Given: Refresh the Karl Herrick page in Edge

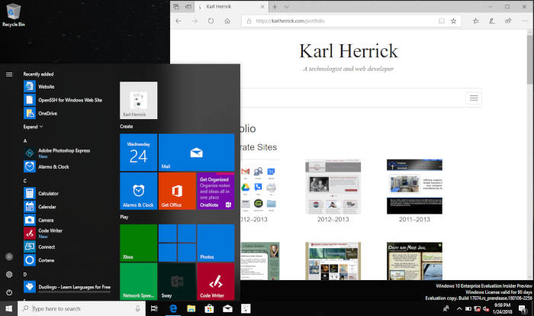Looking at the screenshot, I should pyautogui.click(x=211, y=21).
